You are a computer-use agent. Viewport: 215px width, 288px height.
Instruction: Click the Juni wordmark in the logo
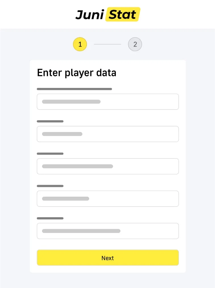click(x=89, y=15)
